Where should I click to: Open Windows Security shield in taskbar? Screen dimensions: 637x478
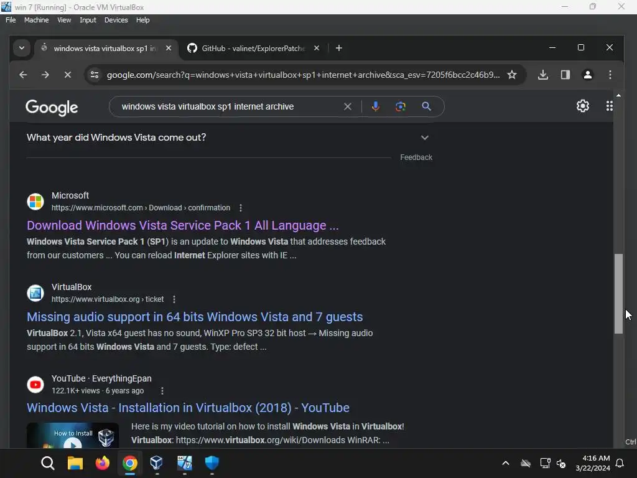click(x=212, y=463)
